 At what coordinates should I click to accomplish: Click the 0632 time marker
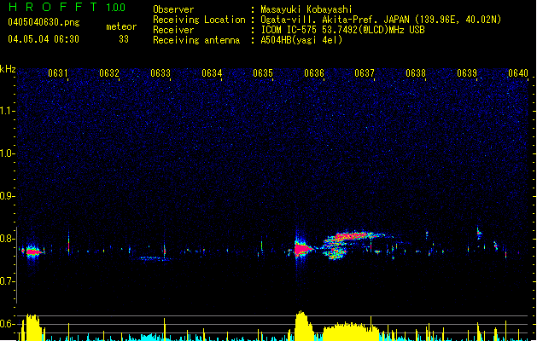tap(109, 73)
